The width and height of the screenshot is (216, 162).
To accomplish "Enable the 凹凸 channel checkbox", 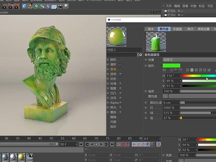I will pos(120,93).
